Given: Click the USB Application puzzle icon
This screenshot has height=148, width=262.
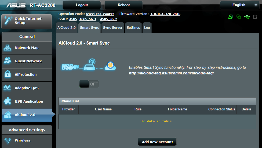Looking at the screenshot, I should [7, 101].
